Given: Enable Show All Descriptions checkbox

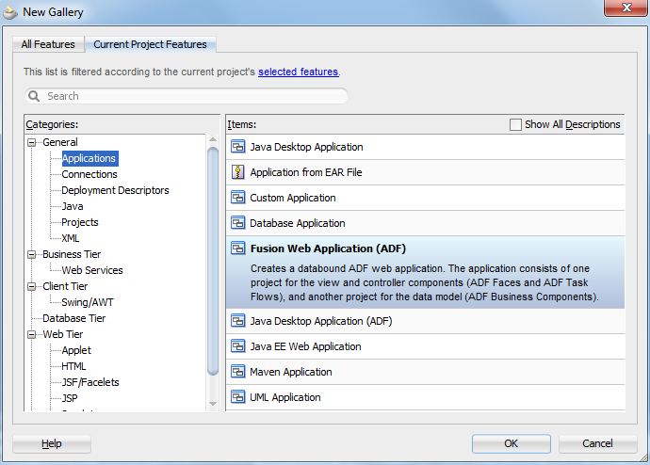Looking at the screenshot, I should (515, 124).
